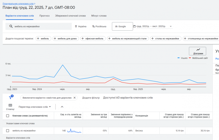Click plus icon on столешница из нержавейки chip
The image size is (219, 140).
[185, 39]
